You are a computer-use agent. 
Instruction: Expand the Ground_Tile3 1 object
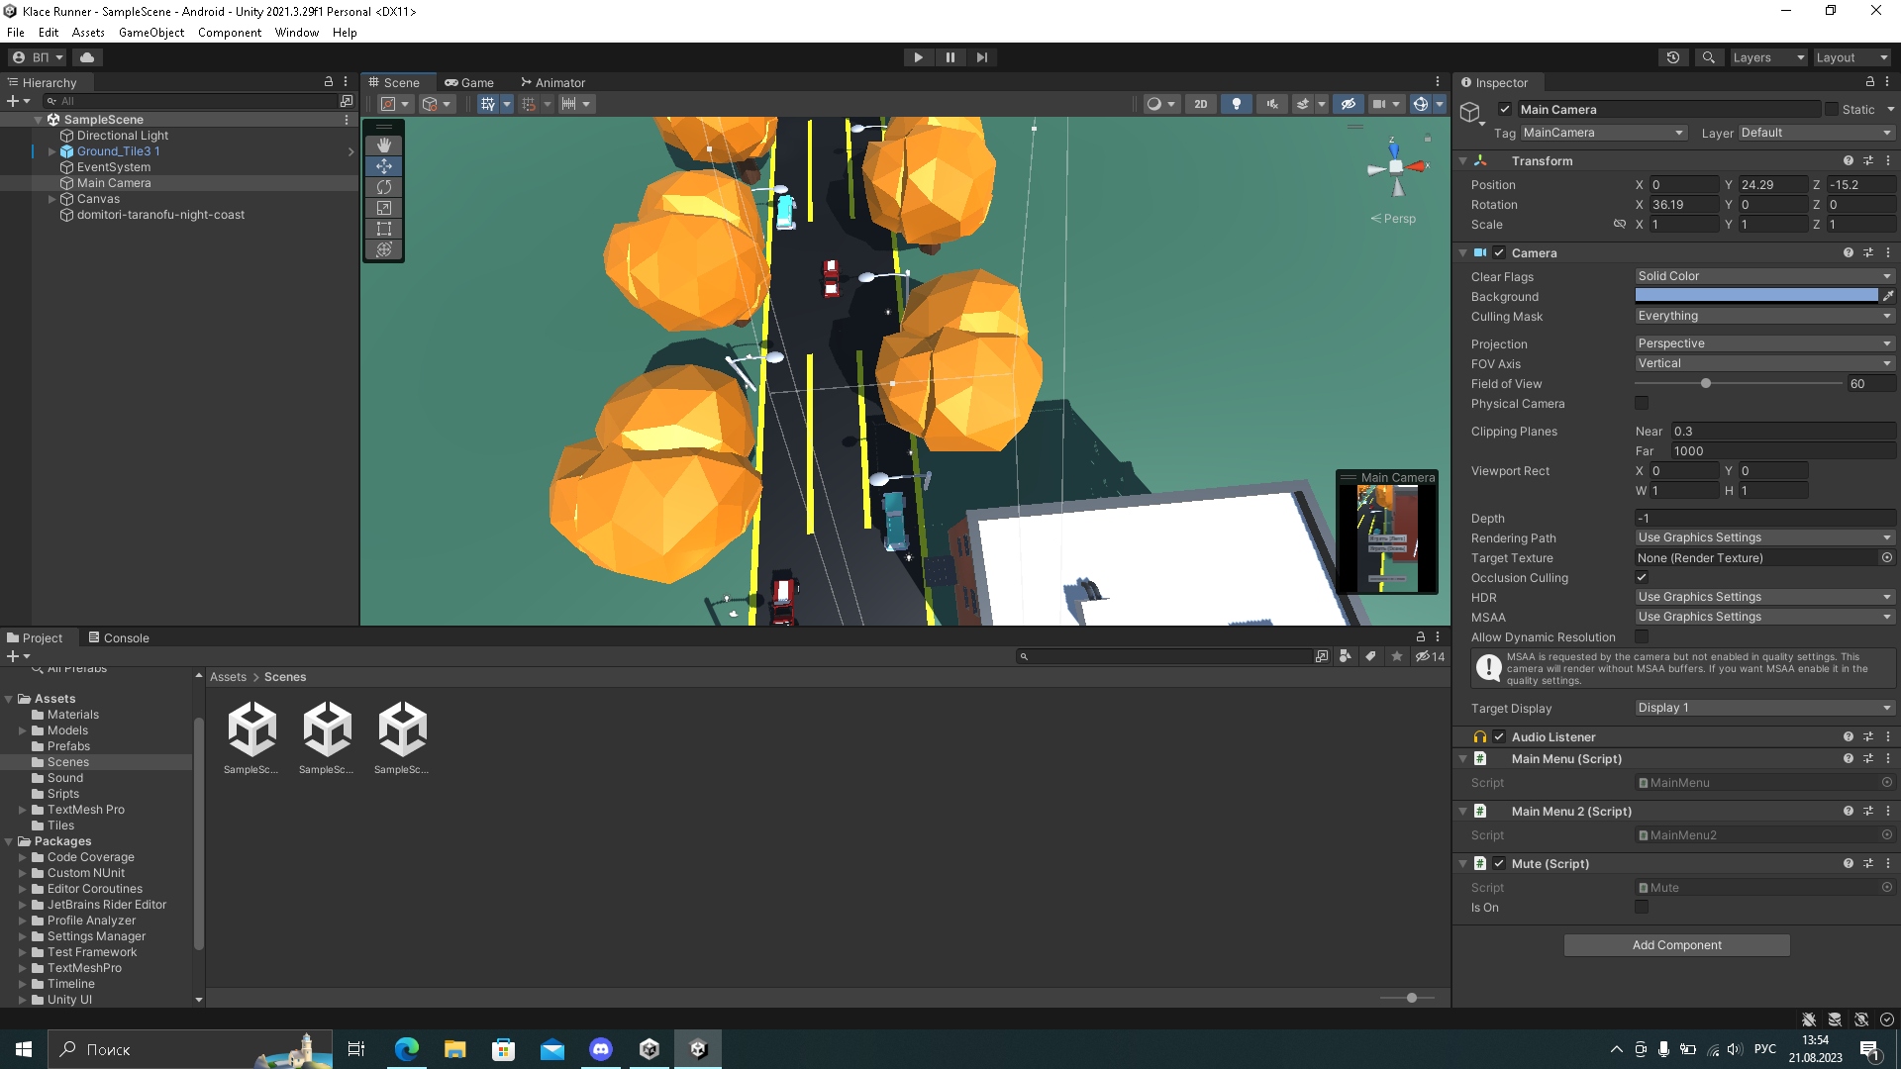(52, 151)
